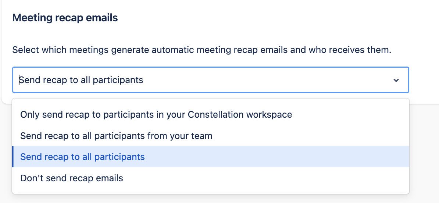
Task: Click the blue selection bar on the highlighted option
Action: [x=13, y=157]
